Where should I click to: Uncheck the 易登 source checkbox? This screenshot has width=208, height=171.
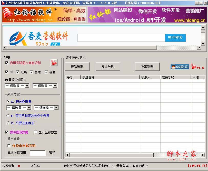[46, 72]
